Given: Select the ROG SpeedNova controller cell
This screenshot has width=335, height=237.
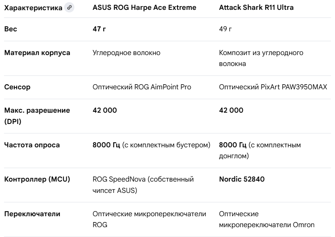Looking at the screenshot, I should tap(143, 184).
